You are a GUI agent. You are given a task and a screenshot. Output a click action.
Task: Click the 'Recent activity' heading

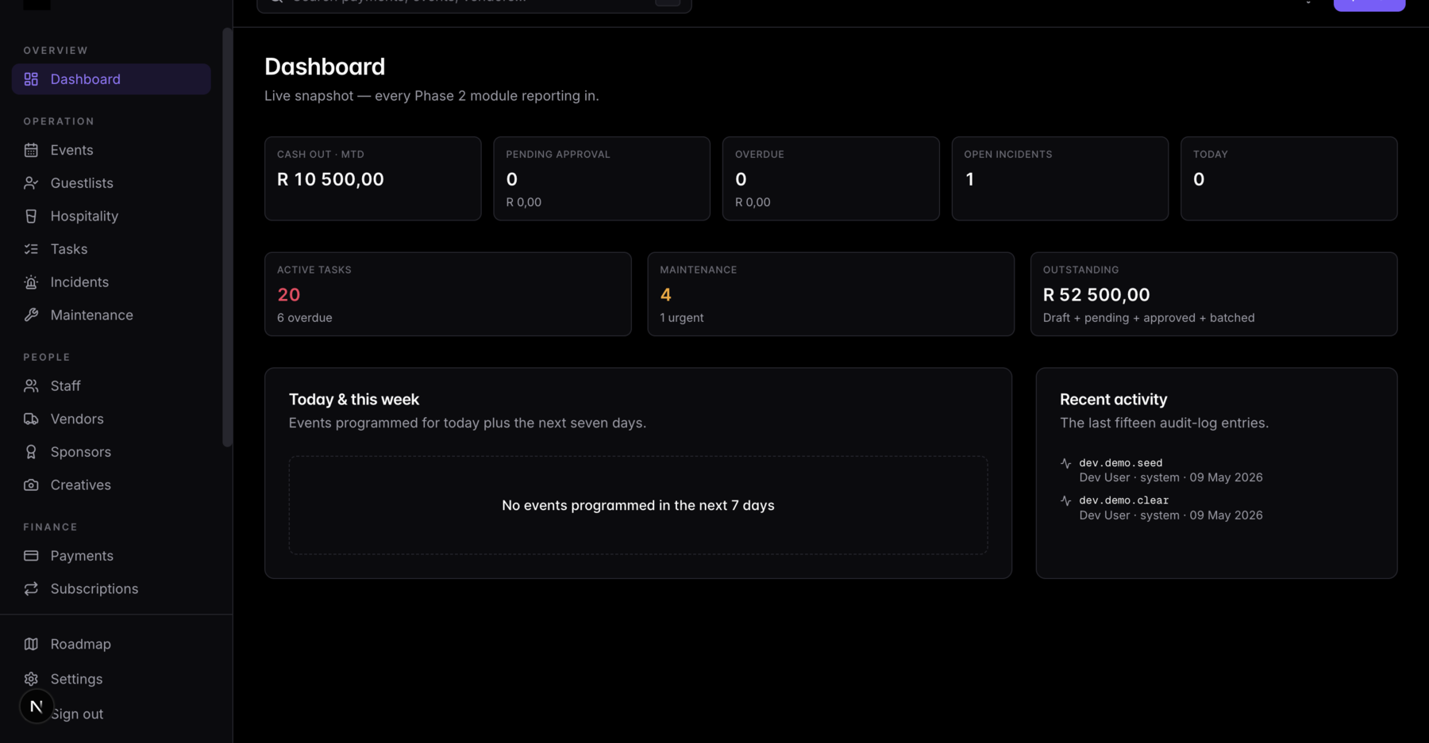coord(1113,400)
